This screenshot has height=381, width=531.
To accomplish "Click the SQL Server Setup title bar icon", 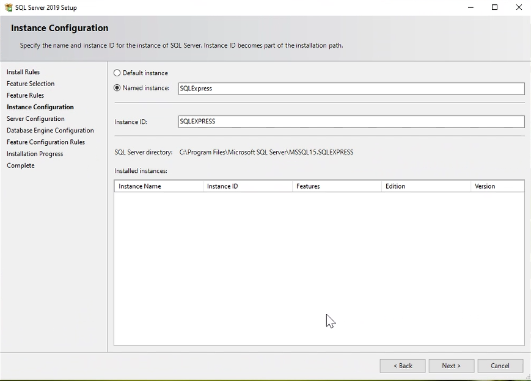I will pos(9,7).
